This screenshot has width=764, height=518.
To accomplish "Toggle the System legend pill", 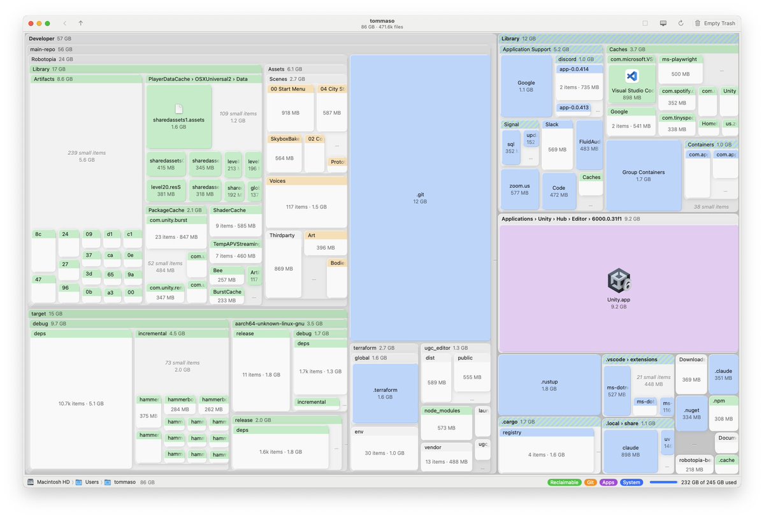I will pos(631,482).
